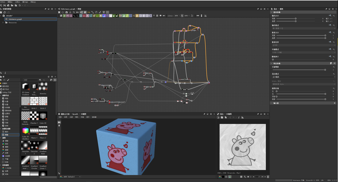Click the histogram icon in 2D view
Screen dimensions: 338x182
click(243, 117)
